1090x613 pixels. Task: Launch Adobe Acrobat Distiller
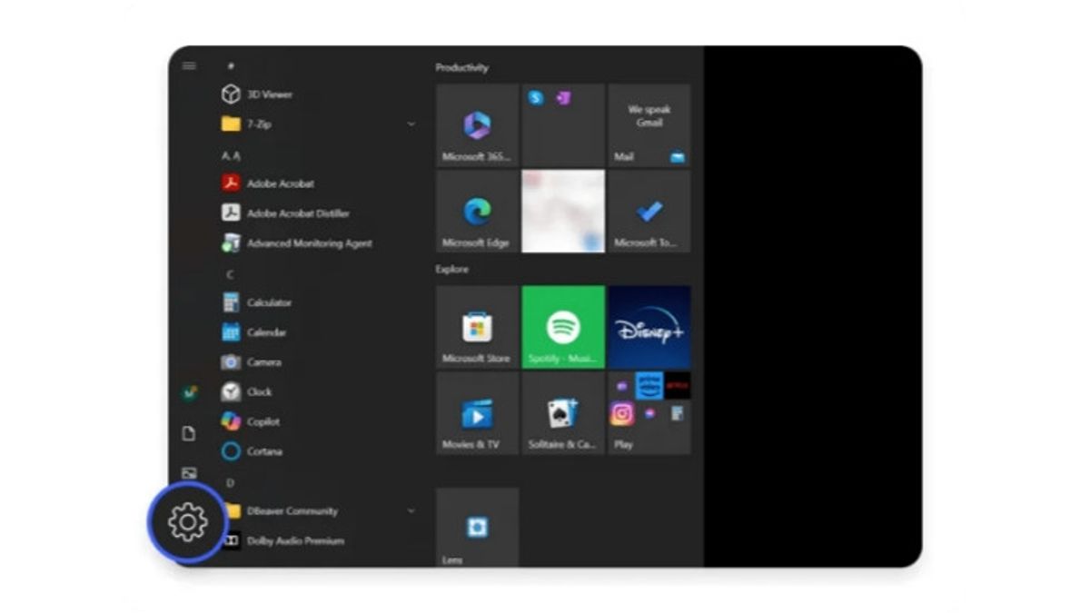285,213
